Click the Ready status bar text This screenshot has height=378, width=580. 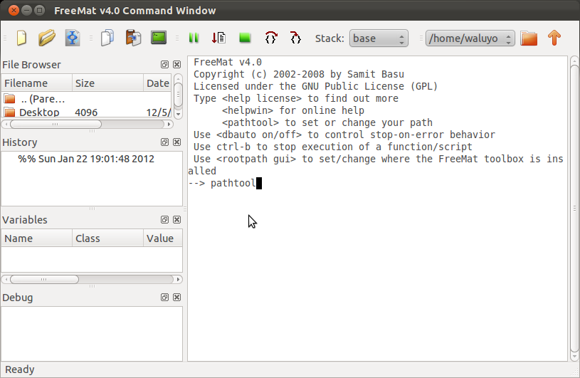pos(20,369)
